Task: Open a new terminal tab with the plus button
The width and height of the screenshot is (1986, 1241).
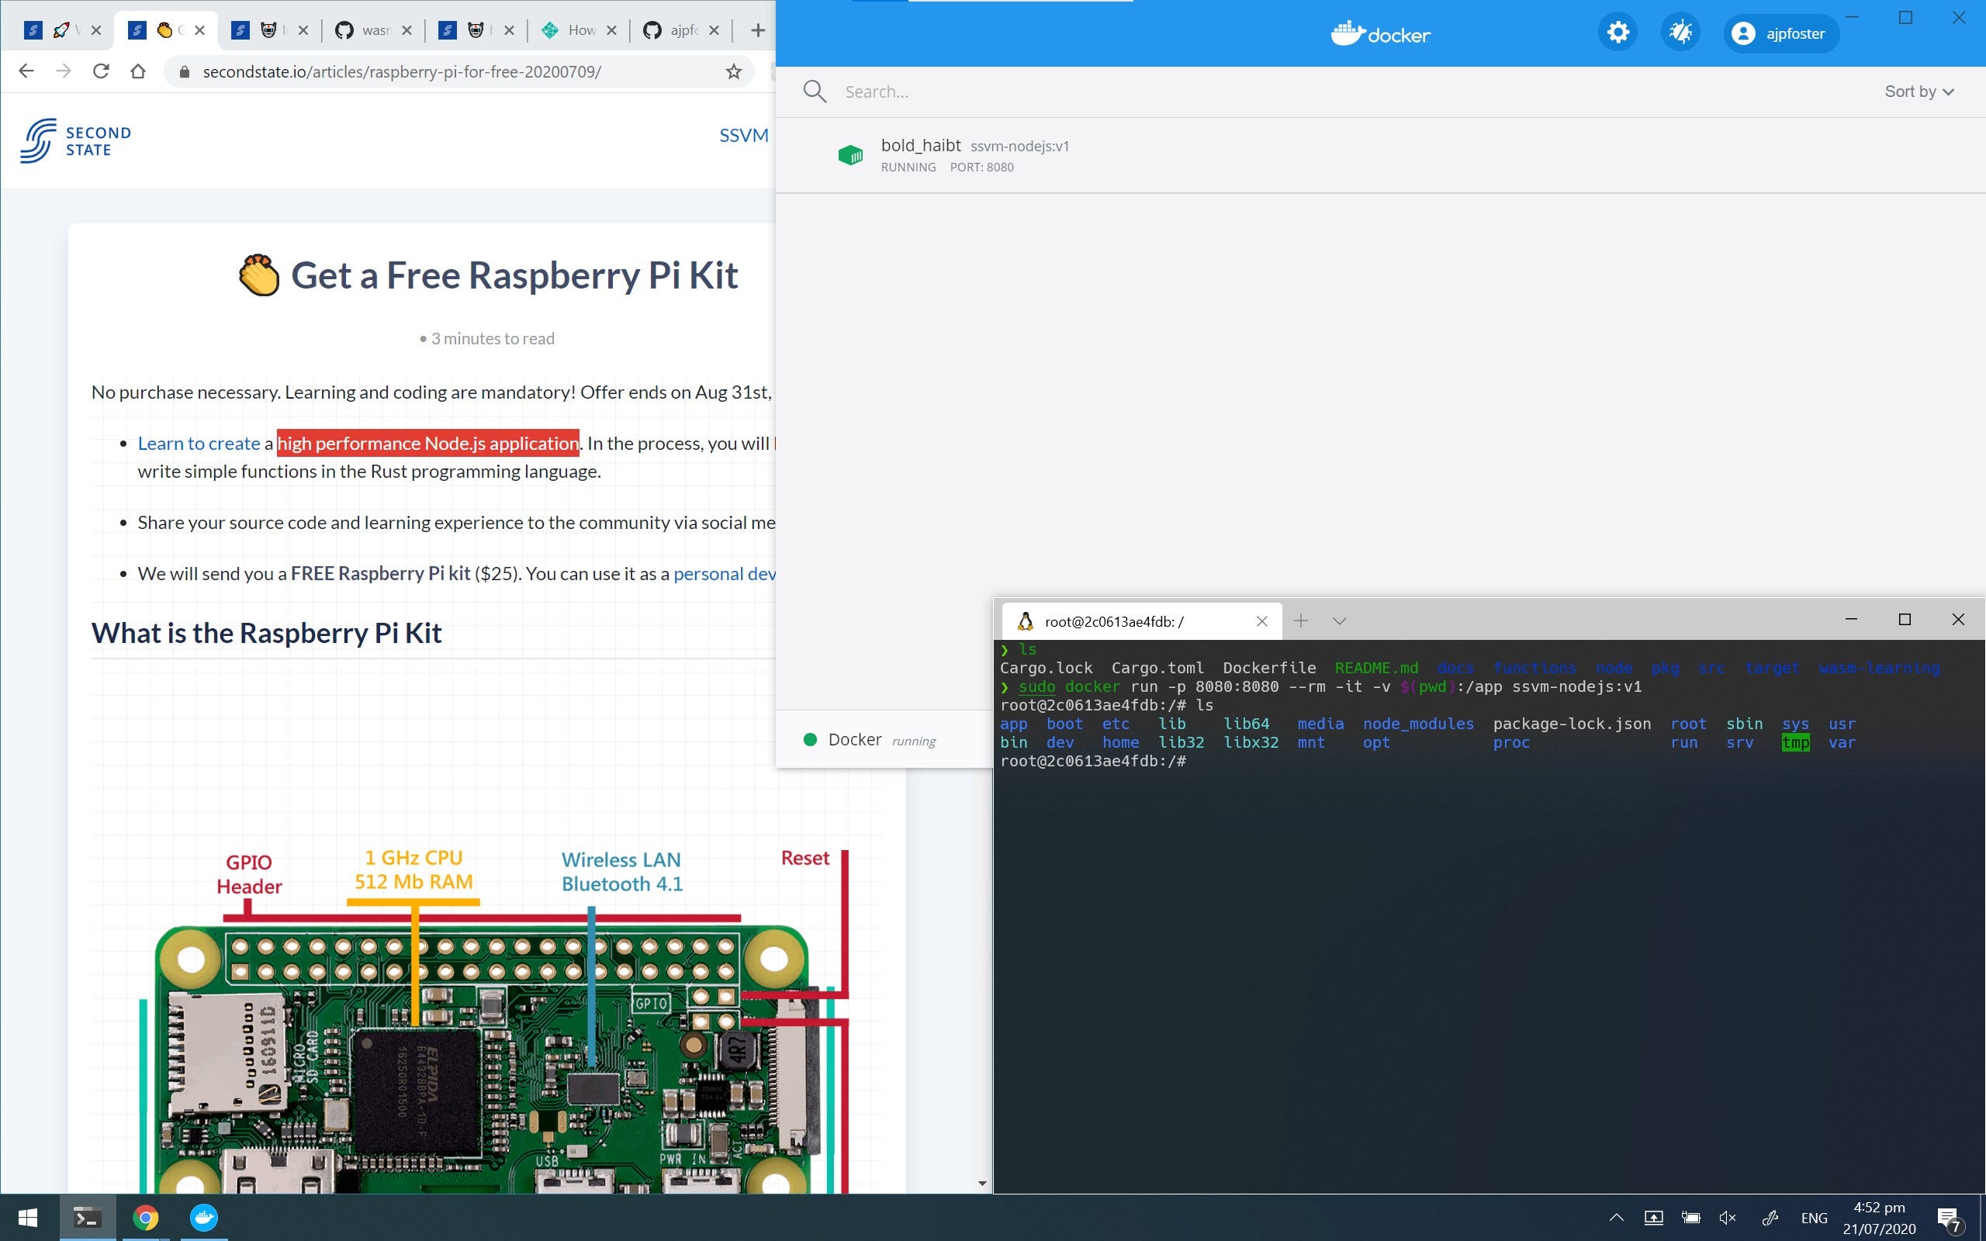Action: tap(1301, 620)
